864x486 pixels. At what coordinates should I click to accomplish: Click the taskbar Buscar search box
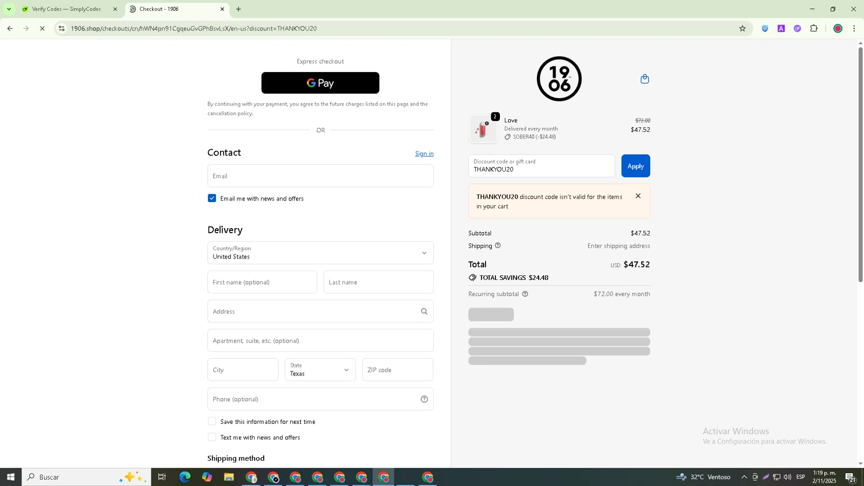click(86, 477)
